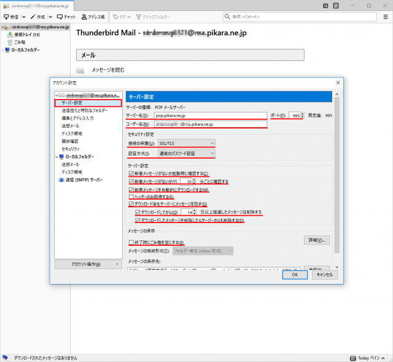Screen dimensions: 393x362
Task: Click the 受信 (Get Messages) toolbar icon
Action: (11, 17)
